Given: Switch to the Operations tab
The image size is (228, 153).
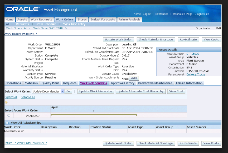Looking at the screenshot, I should (x=13, y=83).
